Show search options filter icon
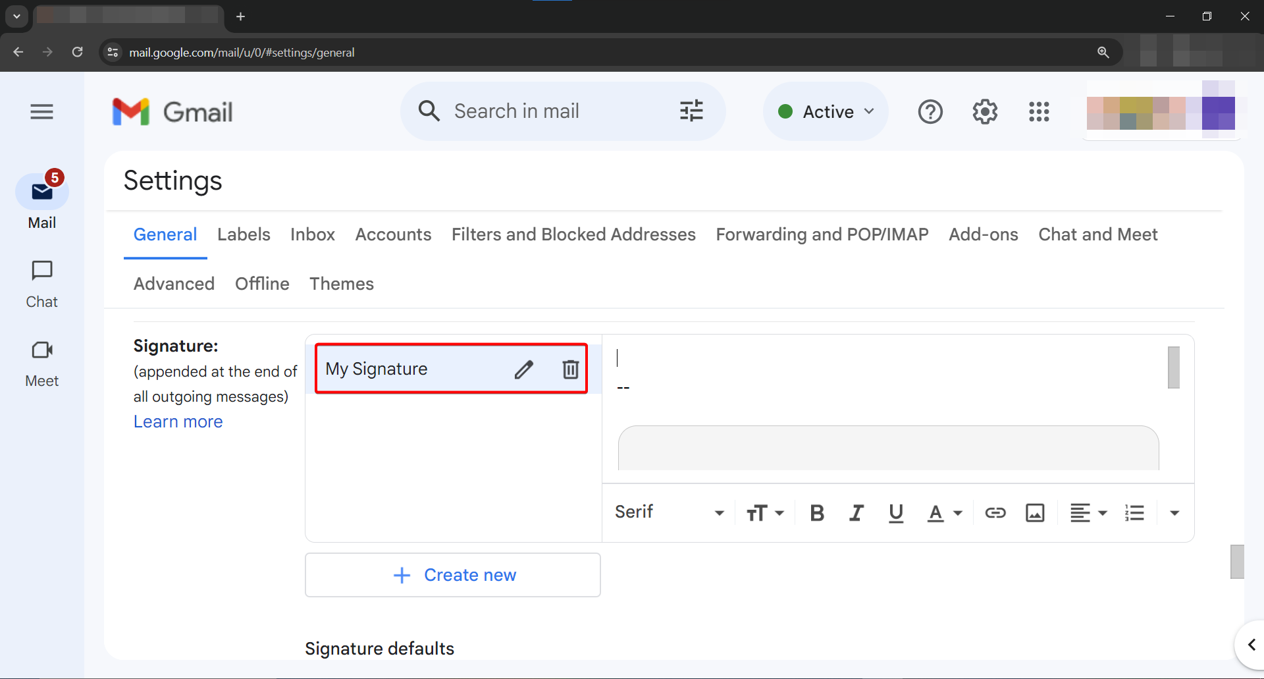Screen dimensions: 1264x679 [x=691, y=111]
